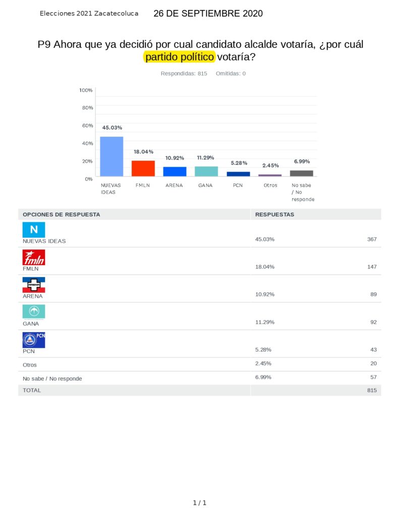399x516 pixels.
Task: Click the gray No sabe bar
Action: [x=302, y=173]
